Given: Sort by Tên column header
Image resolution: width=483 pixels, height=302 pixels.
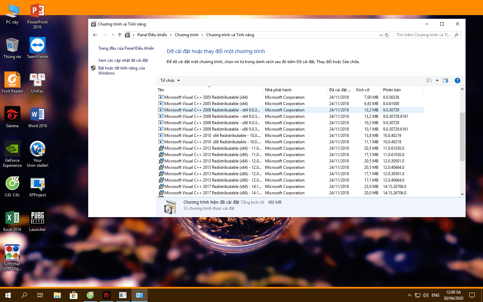Looking at the screenshot, I should (209, 90).
